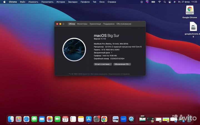
Task: Click the 8 ГБ 1600 MHz DDR3 value
Action: (x=111, y=50)
